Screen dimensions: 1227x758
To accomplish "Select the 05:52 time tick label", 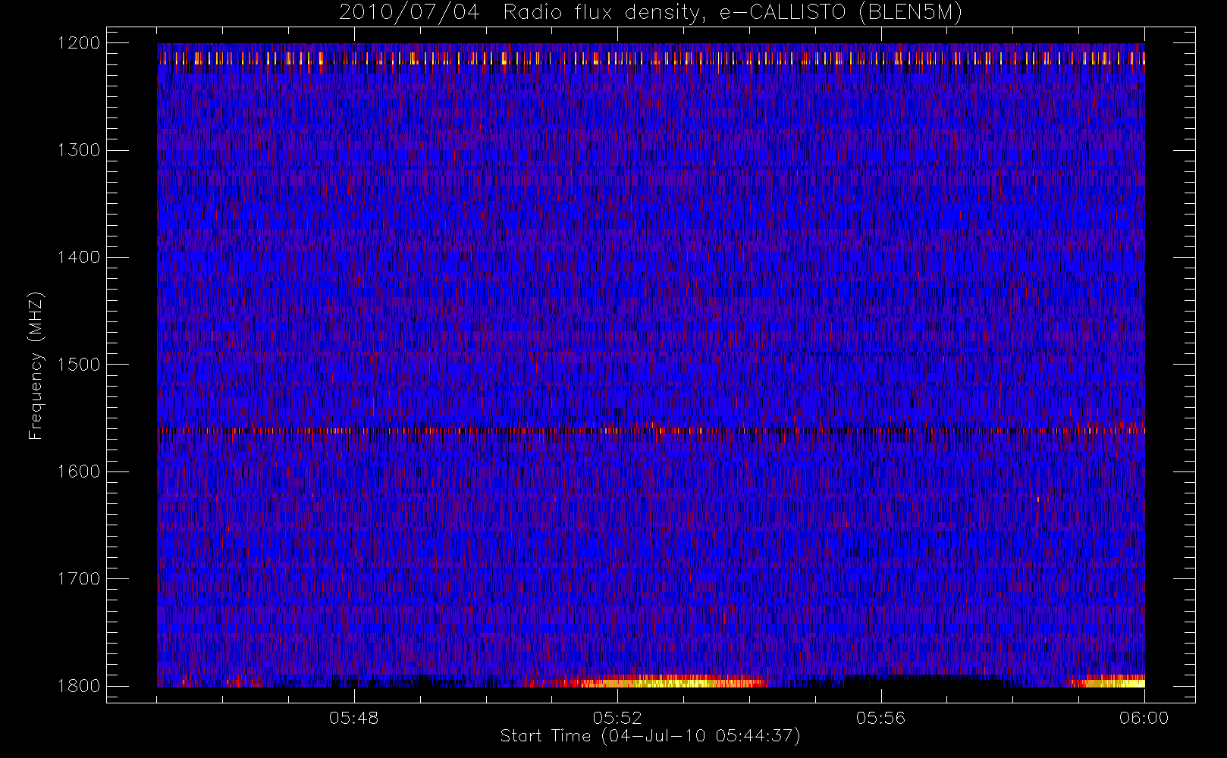I will (617, 718).
